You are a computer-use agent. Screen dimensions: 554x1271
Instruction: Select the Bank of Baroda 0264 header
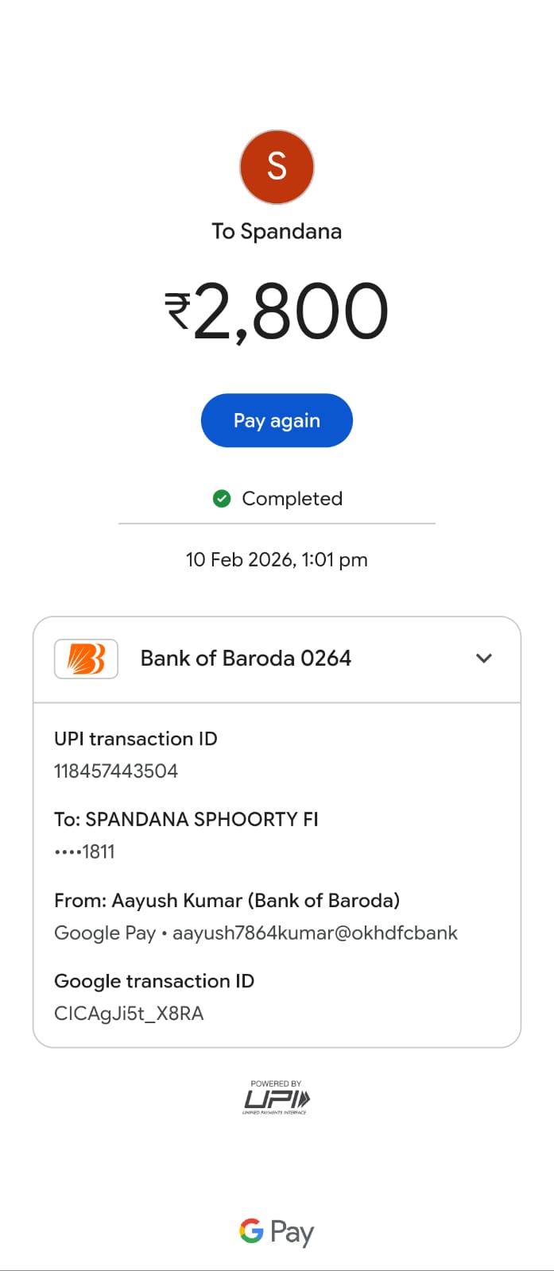pos(246,659)
